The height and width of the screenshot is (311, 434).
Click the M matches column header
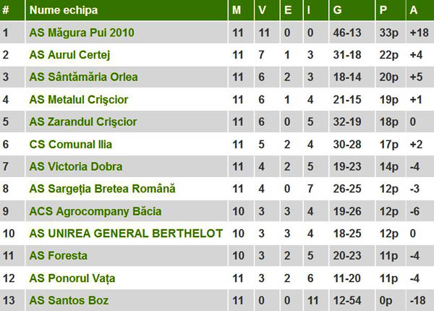pyautogui.click(x=237, y=11)
